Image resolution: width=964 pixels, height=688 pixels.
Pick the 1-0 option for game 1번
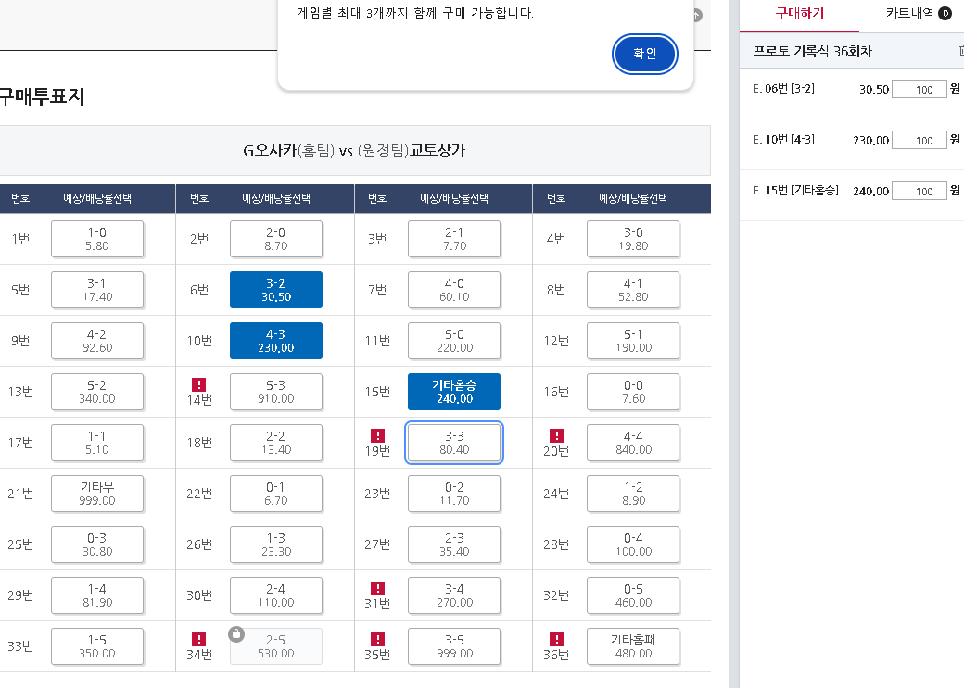pos(96,239)
